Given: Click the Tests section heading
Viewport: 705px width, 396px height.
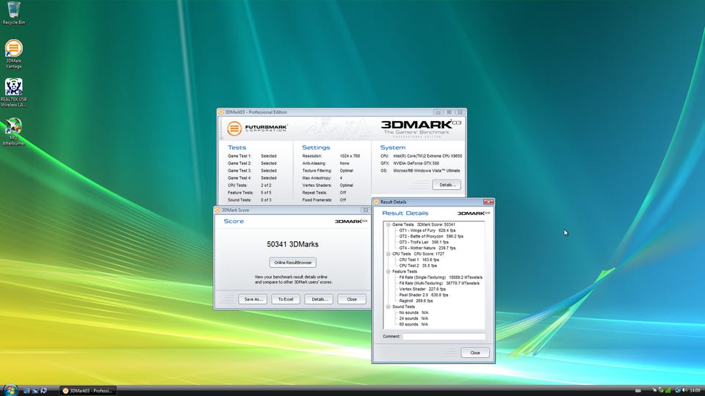Looking at the screenshot, I should (237, 147).
